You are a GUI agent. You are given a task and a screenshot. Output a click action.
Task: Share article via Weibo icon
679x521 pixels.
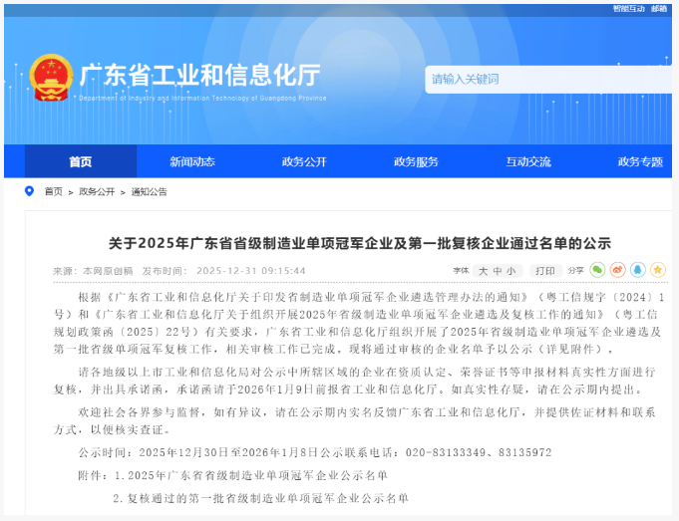617,270
